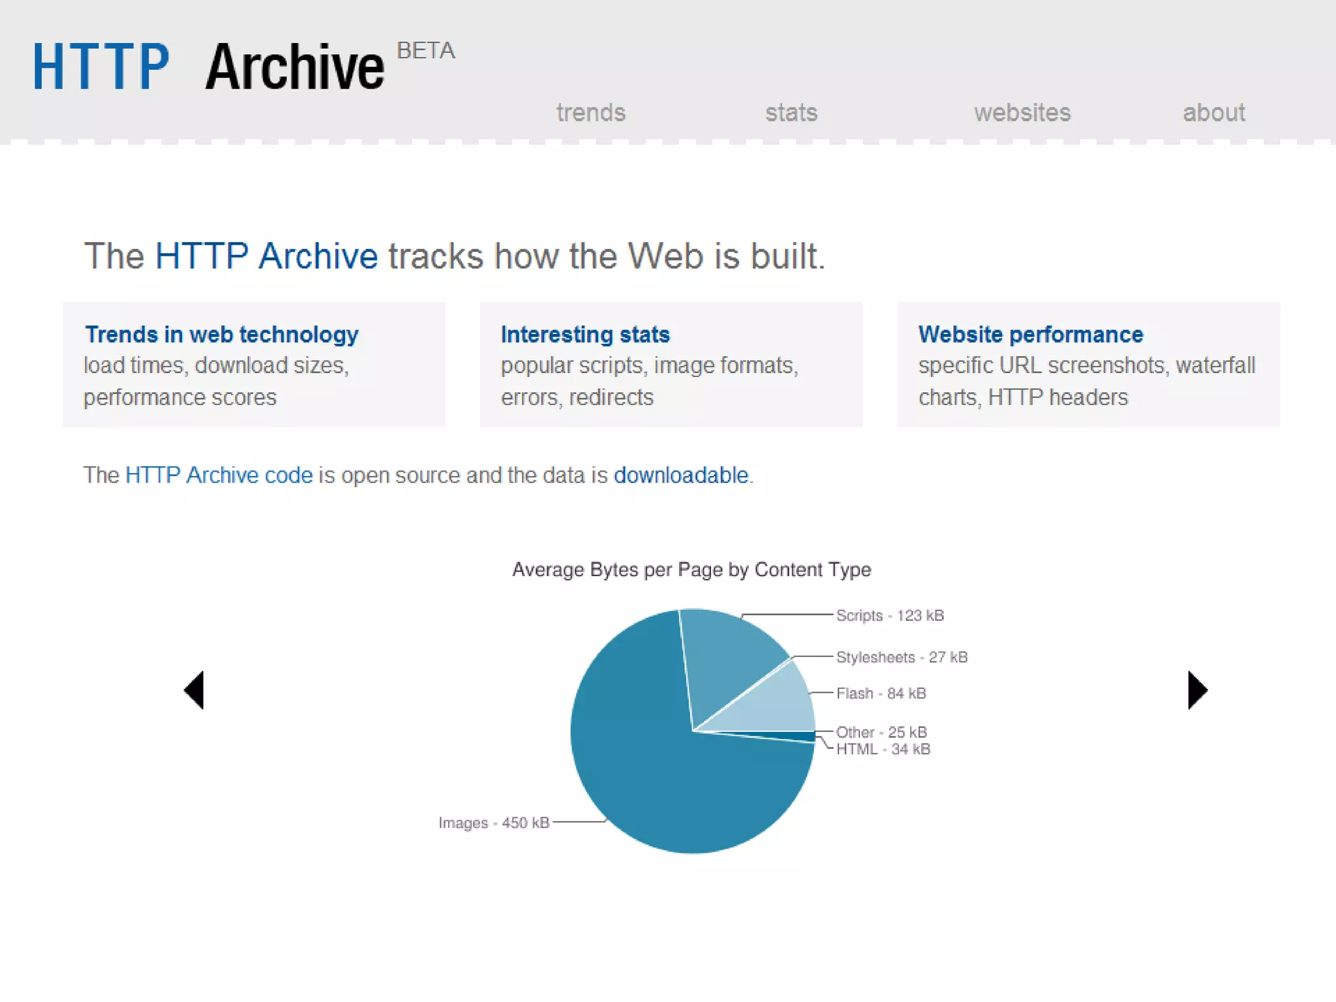
Task: Click the chart title Average Bytes per Page
Action: click(691, 569)
